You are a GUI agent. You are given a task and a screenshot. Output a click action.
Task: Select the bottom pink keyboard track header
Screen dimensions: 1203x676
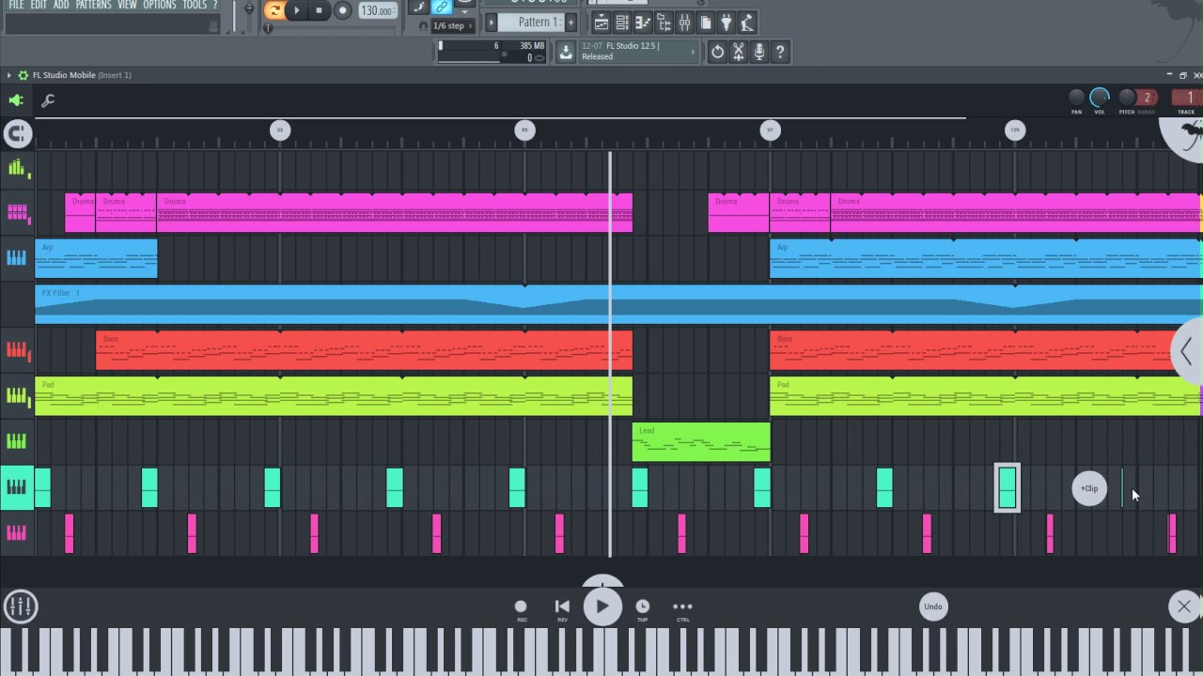(x=17, y=533)
